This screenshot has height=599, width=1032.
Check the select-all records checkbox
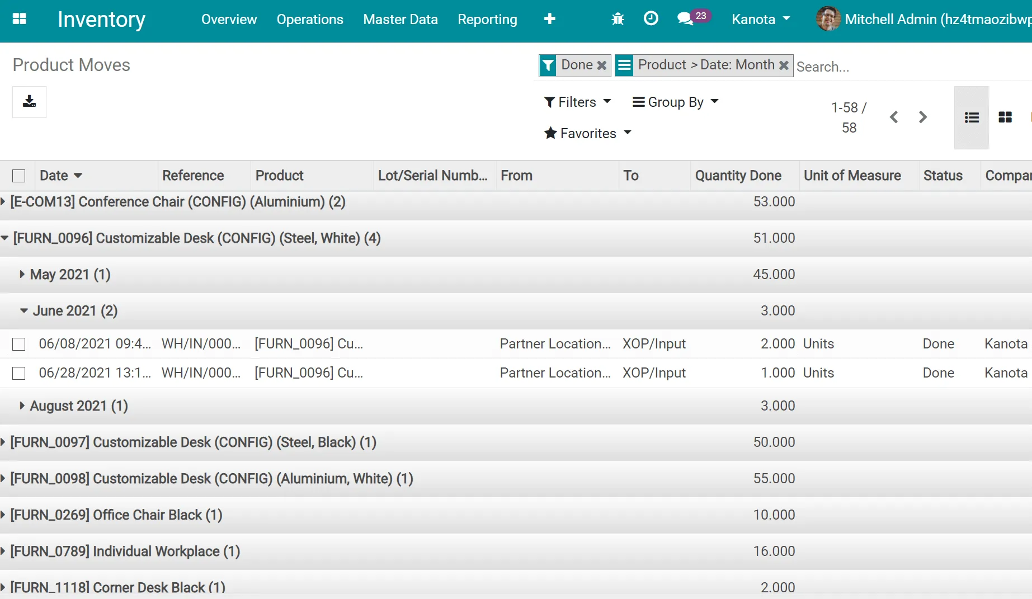point(19,175)
